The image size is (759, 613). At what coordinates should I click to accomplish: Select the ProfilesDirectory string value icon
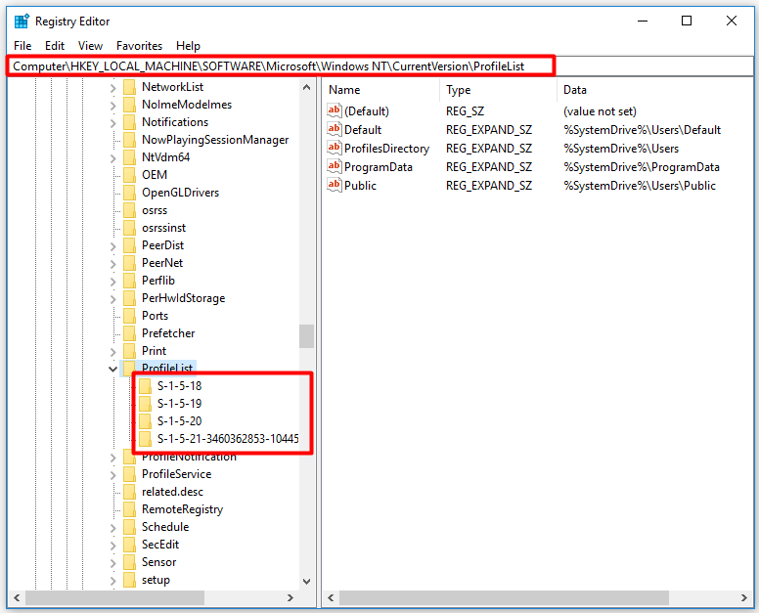(x=334, y=148)
